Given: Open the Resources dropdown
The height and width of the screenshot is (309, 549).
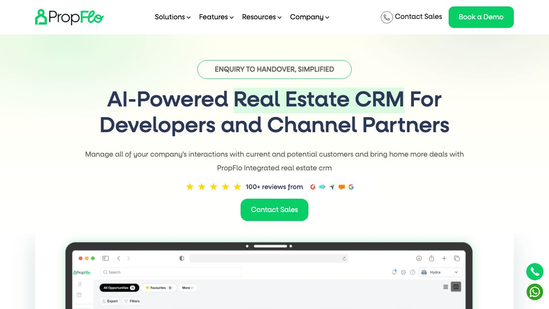Looking at the screenshot, I should point(262,17).
